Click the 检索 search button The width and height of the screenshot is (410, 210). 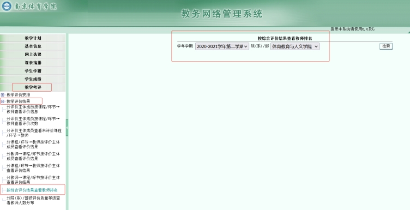(386, 46)
